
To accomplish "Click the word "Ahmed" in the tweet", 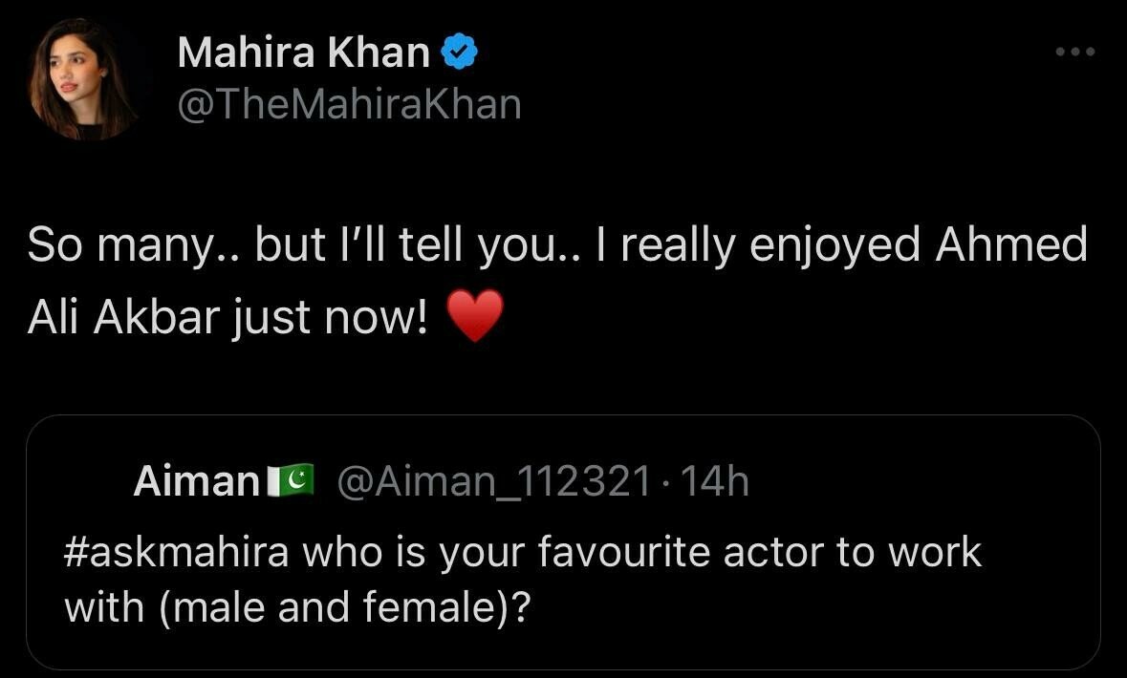I will pyautogui.click(x=1011, y=246).
